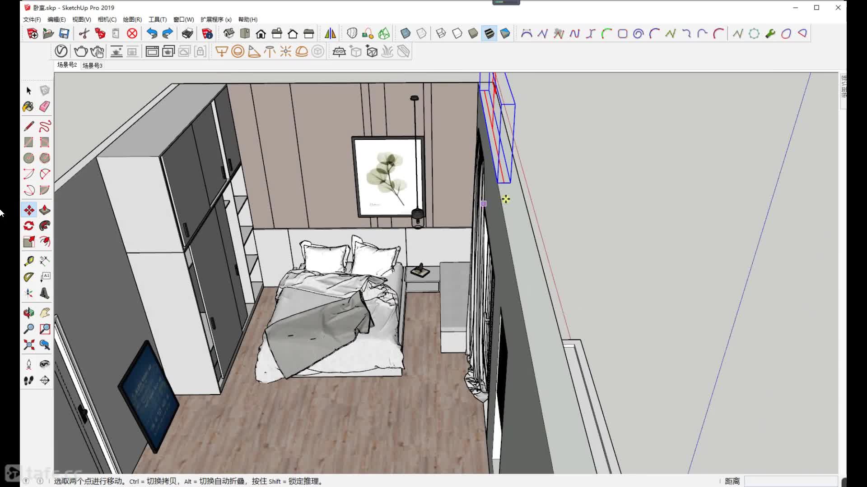The height and width of the screenshot is (487, 867).
Task: Toggle X-ray face style
Action: 406,33
